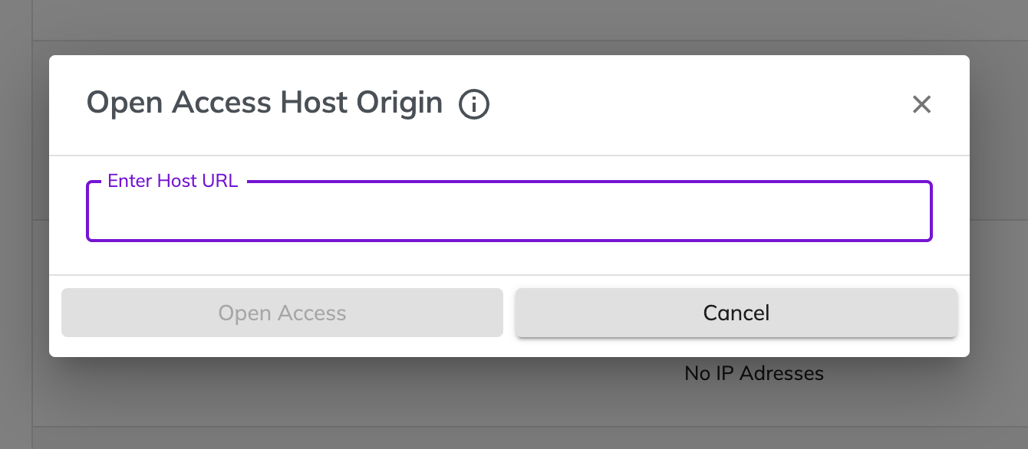Click the 'Open Access' label in the footer
This screenshot has height=449, width=1028.
pos(282,313)
